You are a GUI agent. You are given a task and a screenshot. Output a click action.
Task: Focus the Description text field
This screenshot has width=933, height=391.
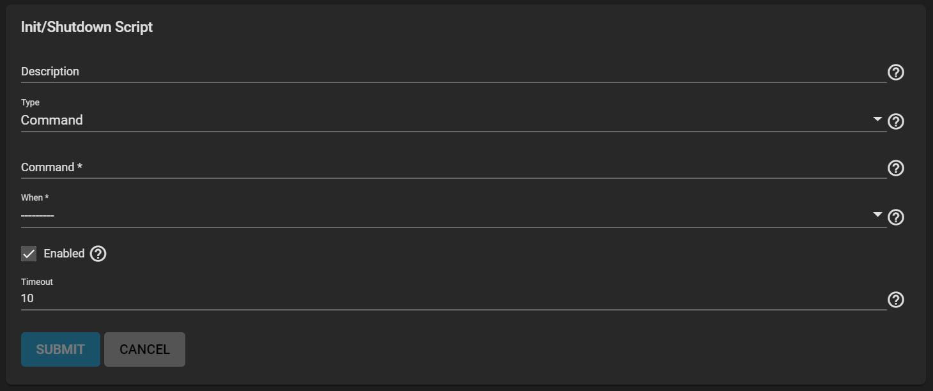coord(447,72)
